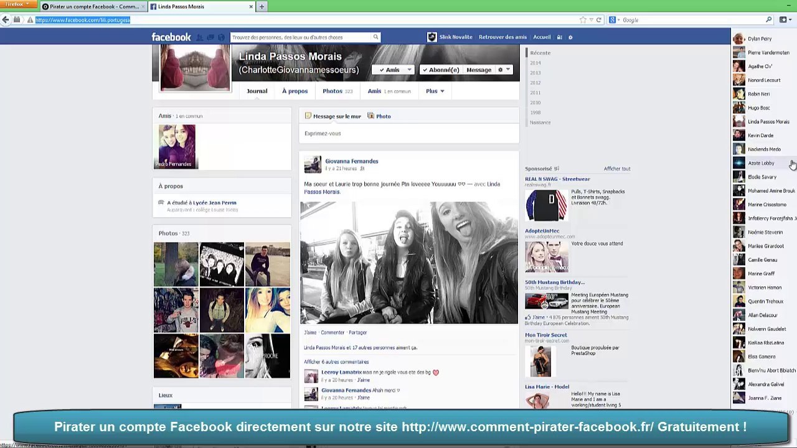Click the search magnifier in Facebook search box
797x448 pixels.
pyautogui.click(x=375, y=37)
